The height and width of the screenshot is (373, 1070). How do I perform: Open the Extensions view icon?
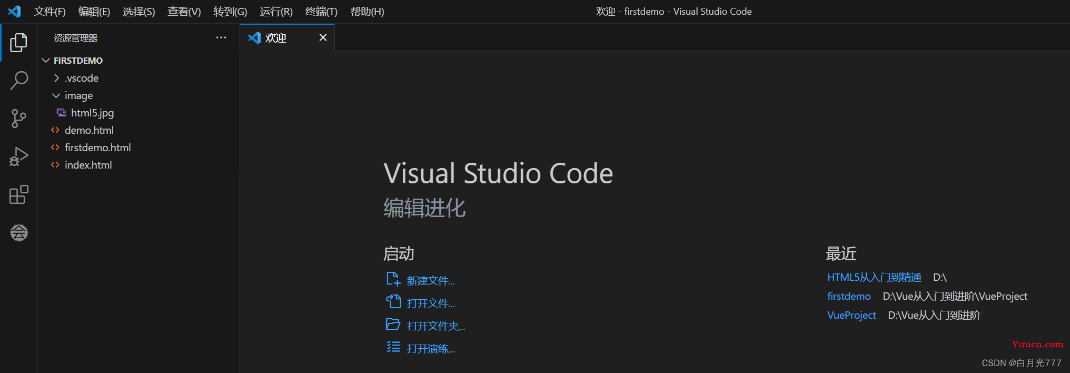click(18, 194)
